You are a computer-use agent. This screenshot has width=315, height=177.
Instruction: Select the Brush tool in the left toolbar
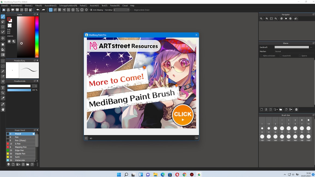pos(3,16)
